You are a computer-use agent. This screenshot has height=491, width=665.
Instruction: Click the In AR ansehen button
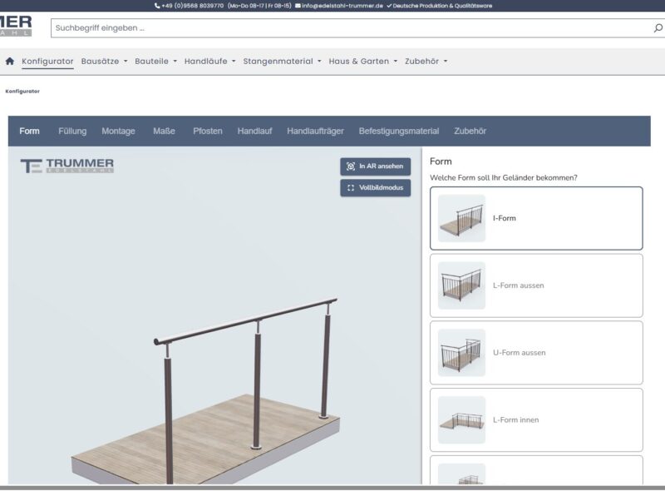[x=375, y=166]
